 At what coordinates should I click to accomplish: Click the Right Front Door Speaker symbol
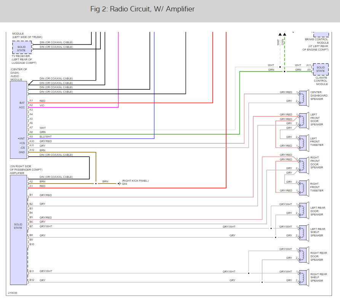pyautogui.click(x=304, y=166)
